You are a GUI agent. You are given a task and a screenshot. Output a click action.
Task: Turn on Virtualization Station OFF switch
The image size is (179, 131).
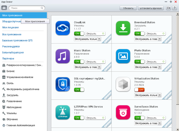click(139, 90)
